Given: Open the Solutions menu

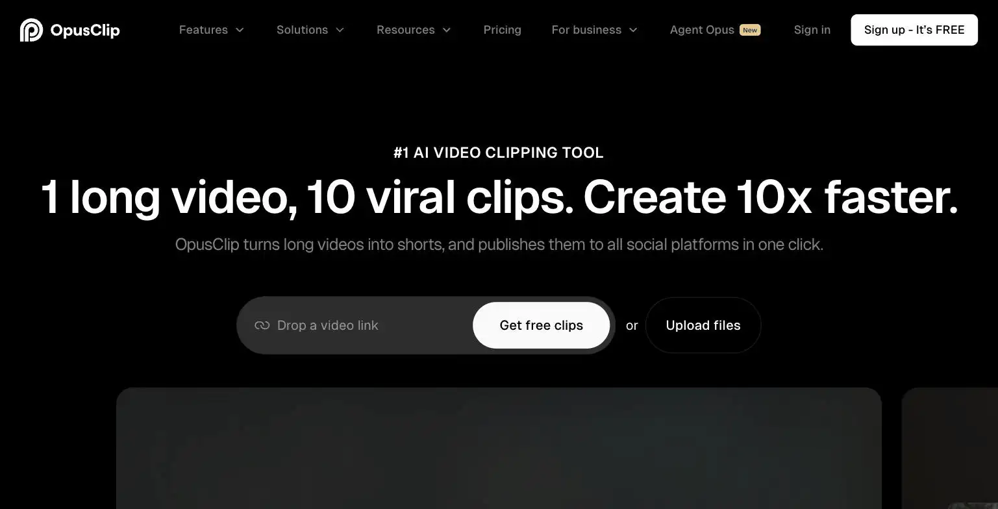Looking at the screenshot, I should coord(310,30).
